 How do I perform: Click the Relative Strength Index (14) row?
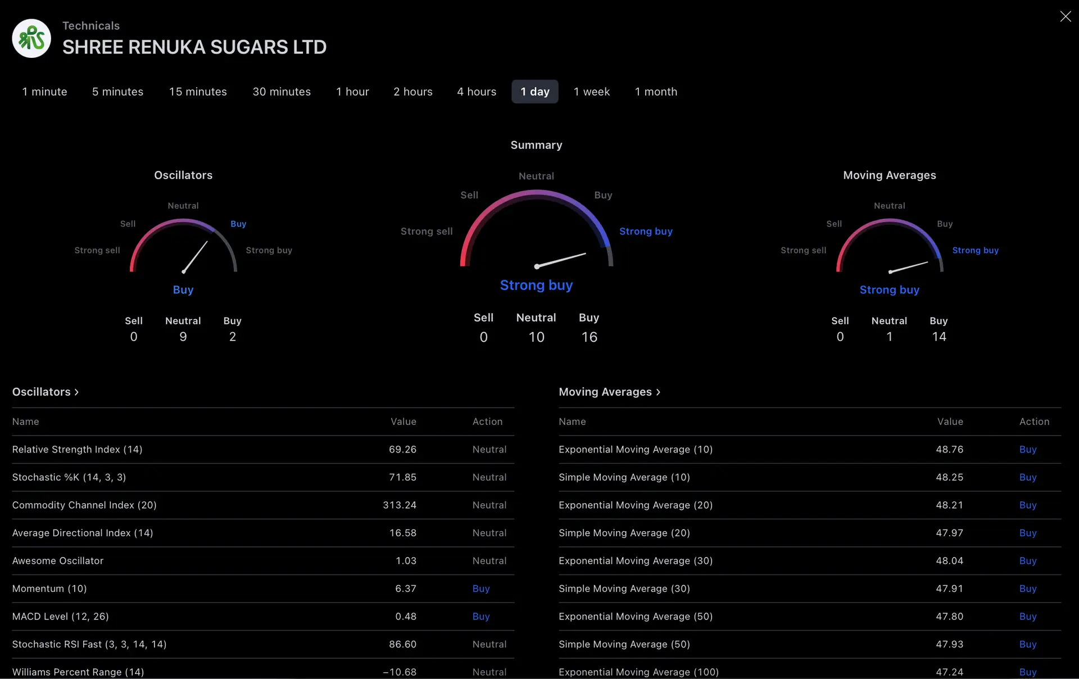pos(263,450)
